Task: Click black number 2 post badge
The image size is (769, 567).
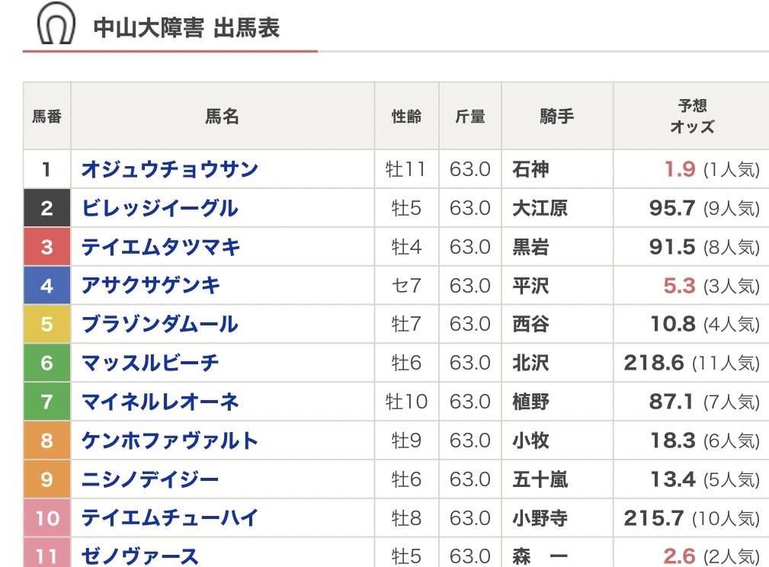Action: tap(47, 208)
